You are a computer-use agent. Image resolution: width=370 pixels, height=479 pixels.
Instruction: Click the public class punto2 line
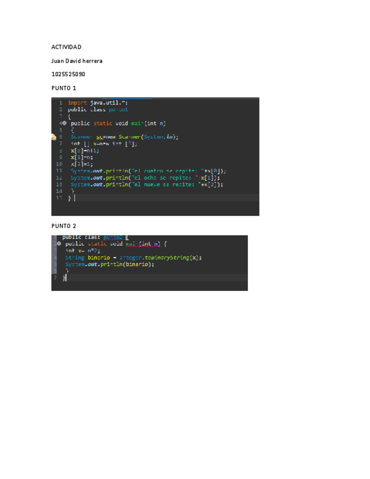point(95,237)
